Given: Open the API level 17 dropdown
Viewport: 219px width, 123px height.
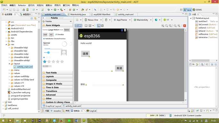Looking at the screenshot, I should point(168,20).
